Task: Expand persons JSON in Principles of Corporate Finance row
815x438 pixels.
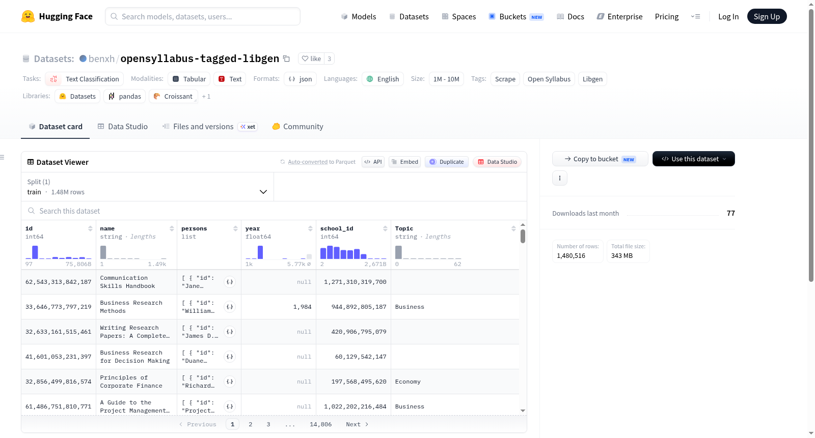Action: (x=230, y=382)
